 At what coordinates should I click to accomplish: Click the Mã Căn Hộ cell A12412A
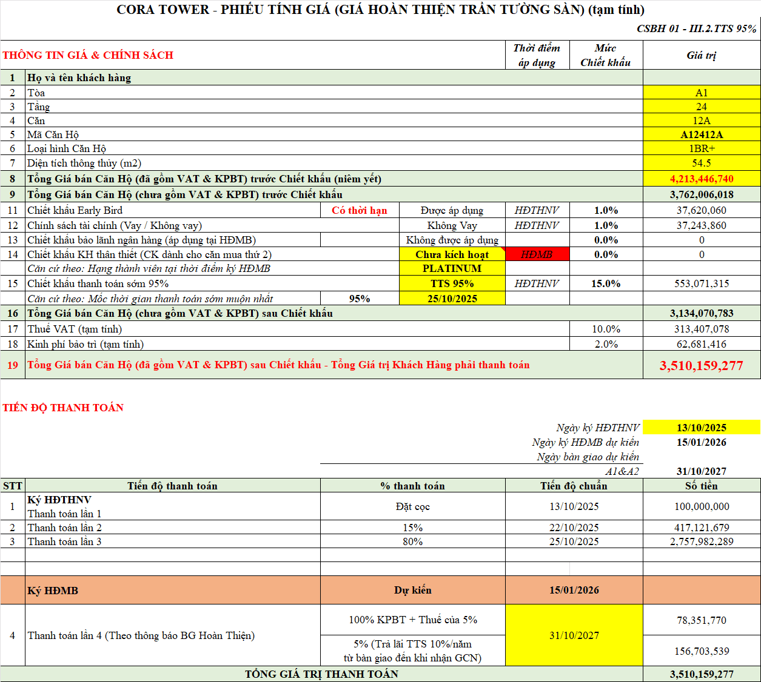coord(702,134)
